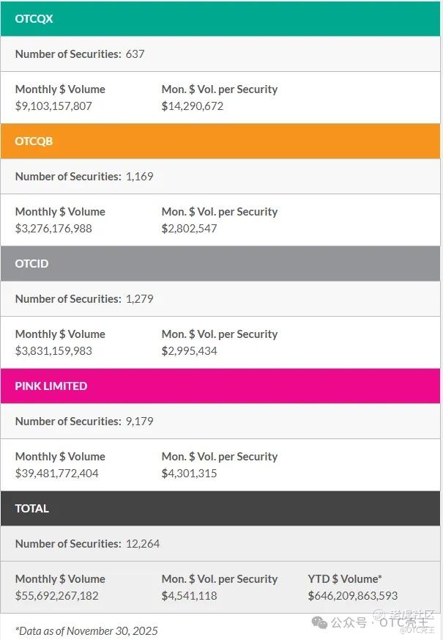Select the OTCQX green header bar

220,18
